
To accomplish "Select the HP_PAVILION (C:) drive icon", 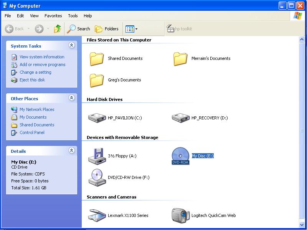I will pos(97,118).
